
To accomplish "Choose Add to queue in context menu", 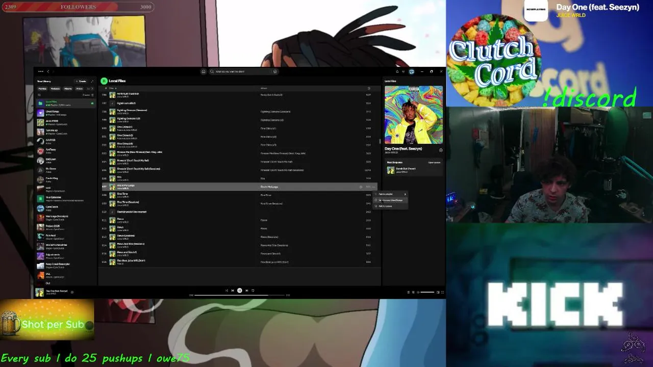I will (391, 206).
